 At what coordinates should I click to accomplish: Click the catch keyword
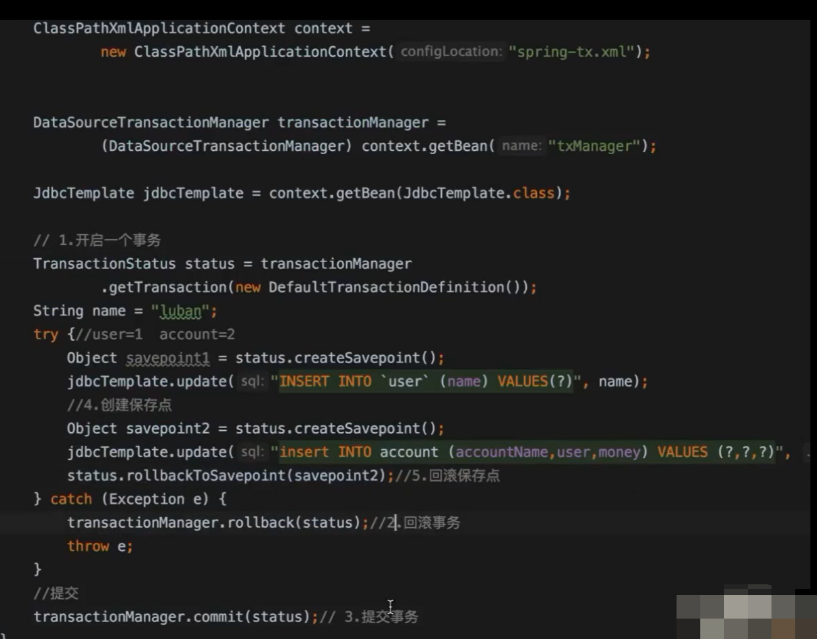(x=71, y=499)
